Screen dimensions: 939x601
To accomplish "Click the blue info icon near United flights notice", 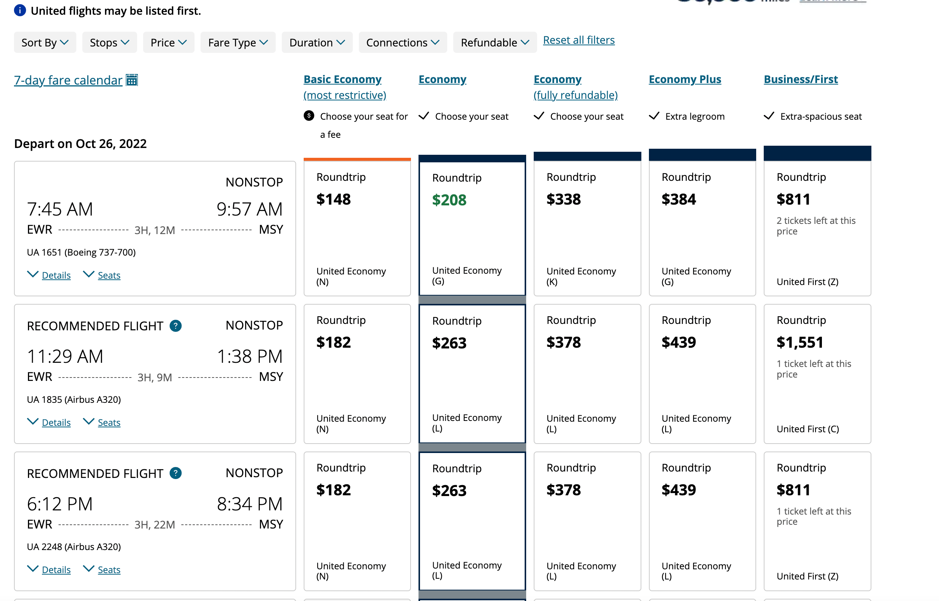I will (20, 11).
